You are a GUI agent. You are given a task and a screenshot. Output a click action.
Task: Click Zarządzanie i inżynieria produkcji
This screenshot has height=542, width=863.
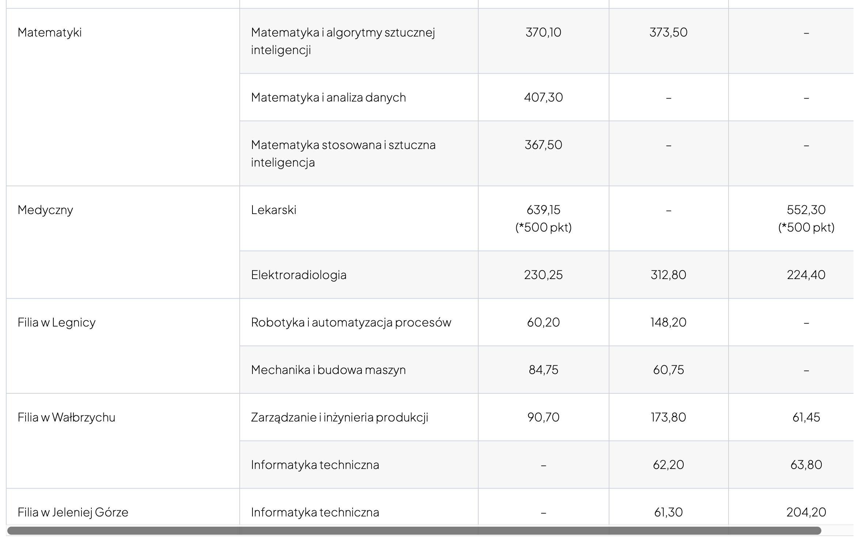[x=339, y=417]
